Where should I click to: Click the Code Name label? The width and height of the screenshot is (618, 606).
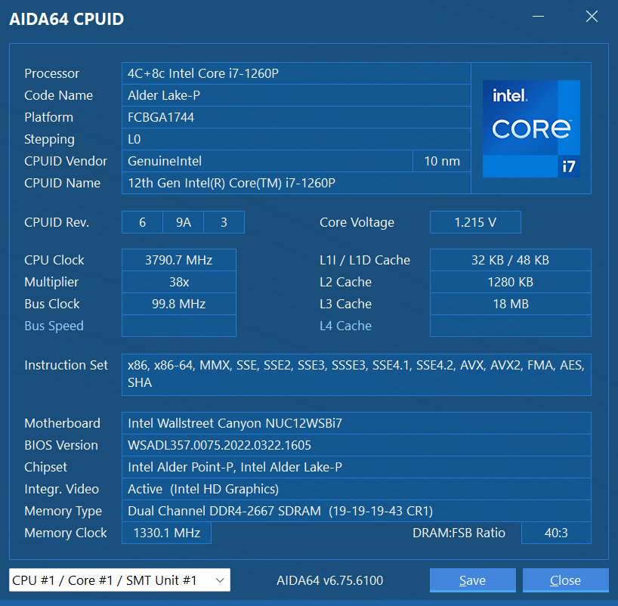(x=58, y=95)
